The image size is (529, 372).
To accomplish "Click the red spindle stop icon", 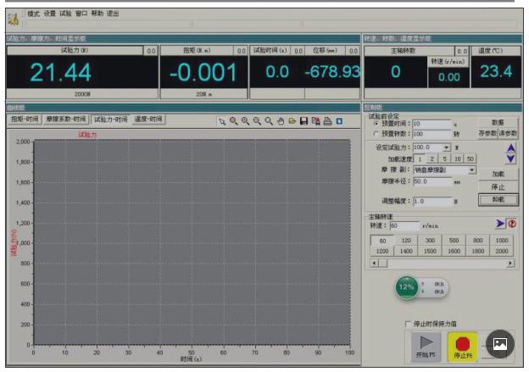I will point(512,224).
